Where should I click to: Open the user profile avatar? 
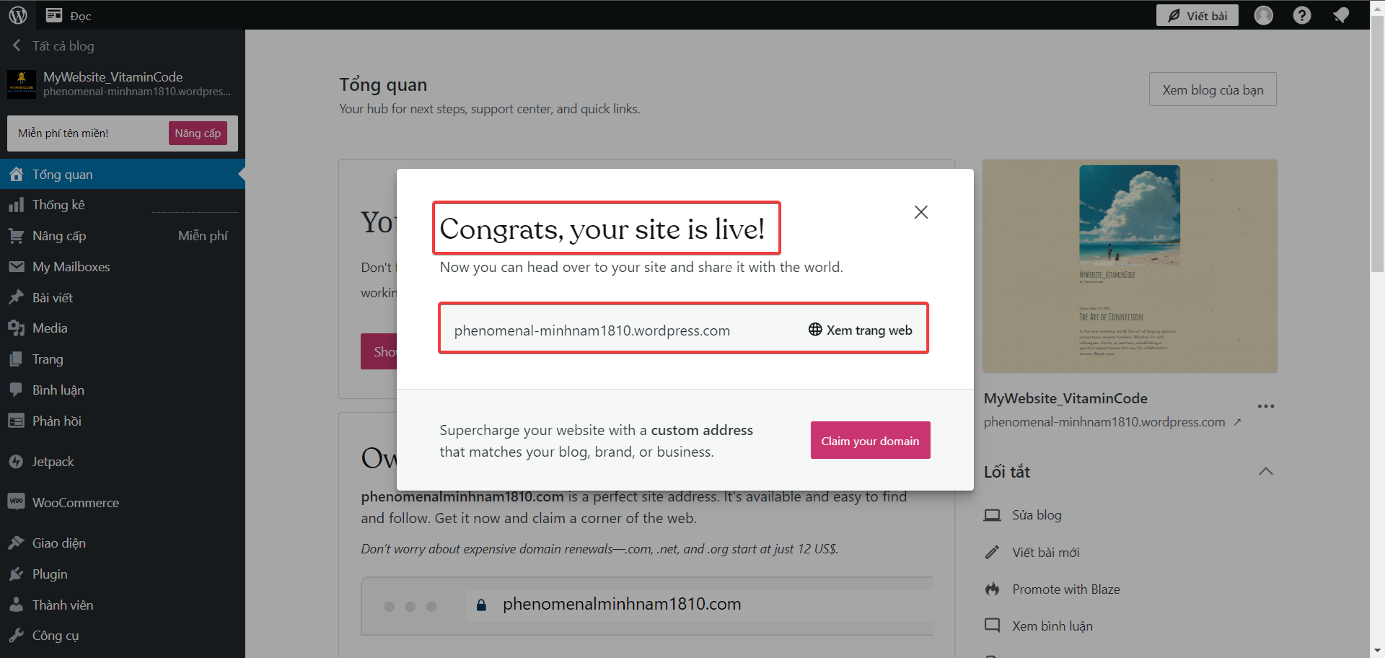pyautogui.click(x=1264, y=15)
